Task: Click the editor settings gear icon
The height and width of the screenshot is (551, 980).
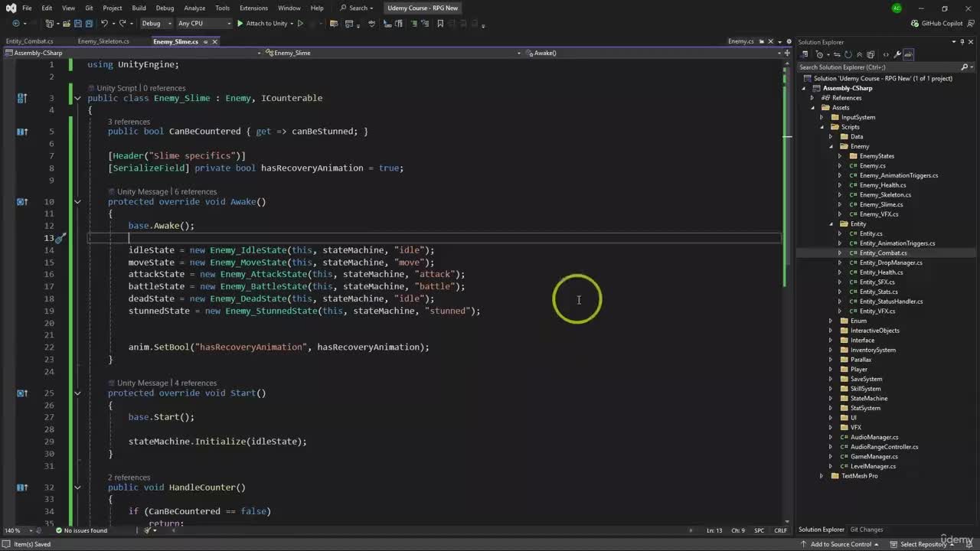Action: pyautogui.click(x=788, y=41)
